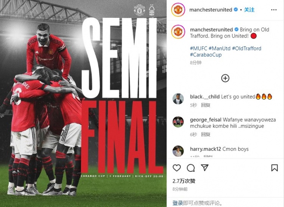The image size is (284, 207).
Task: Open george_feisal's avatar
Action: [x=178, y=122]
